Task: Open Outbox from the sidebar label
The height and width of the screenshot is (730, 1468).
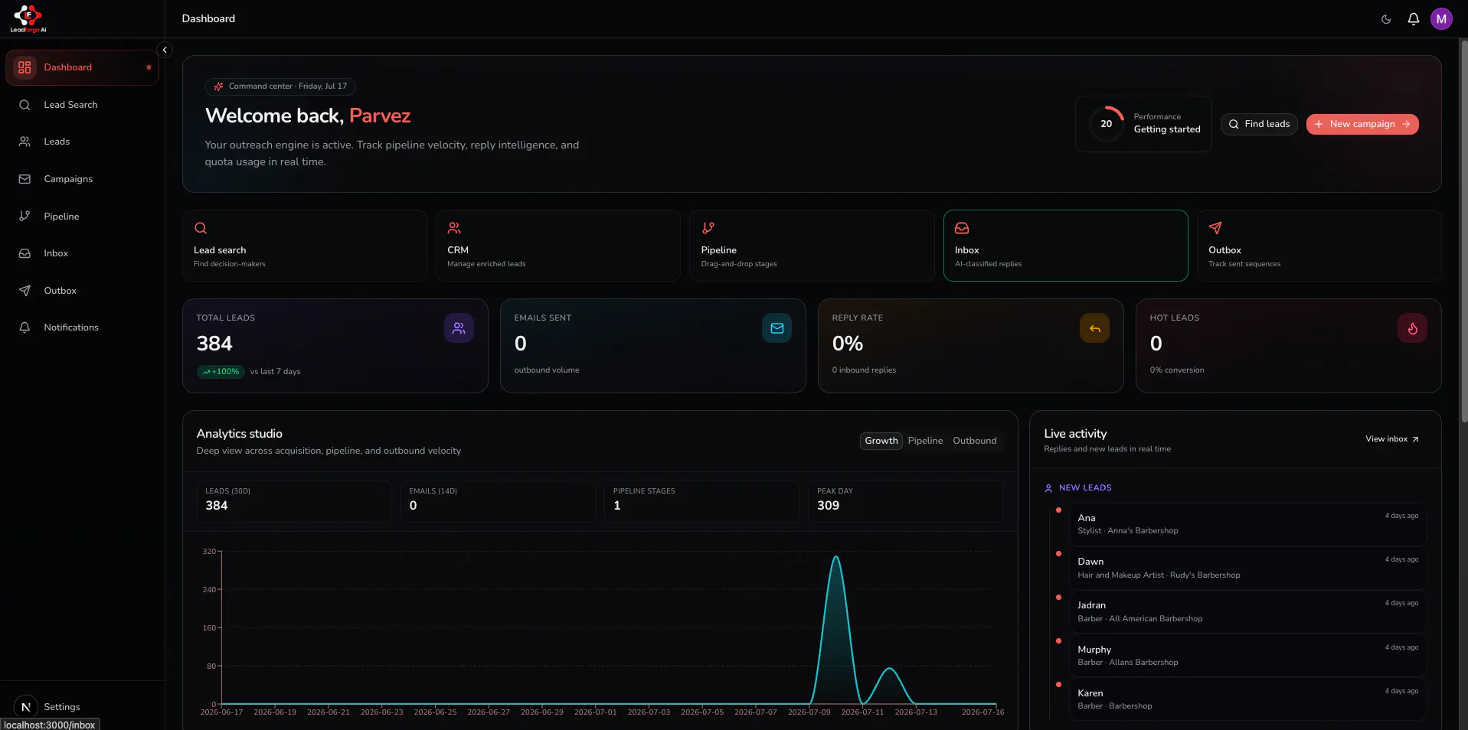Action: [x=60, y=291]
